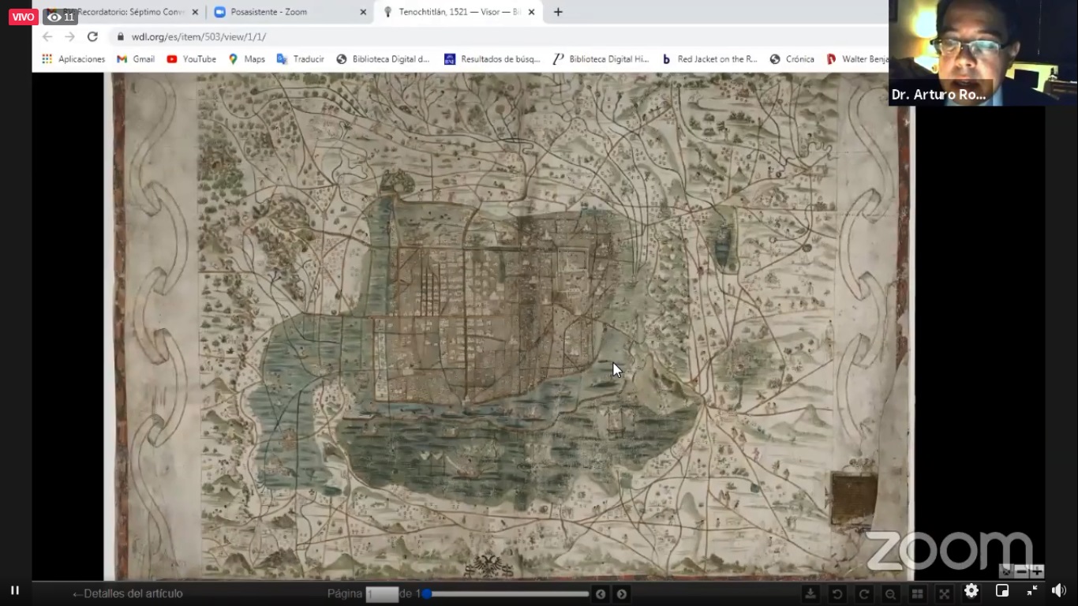Open Resultados de búsq... bookmark
1078x606 pixels.
(x=492, y=59)
